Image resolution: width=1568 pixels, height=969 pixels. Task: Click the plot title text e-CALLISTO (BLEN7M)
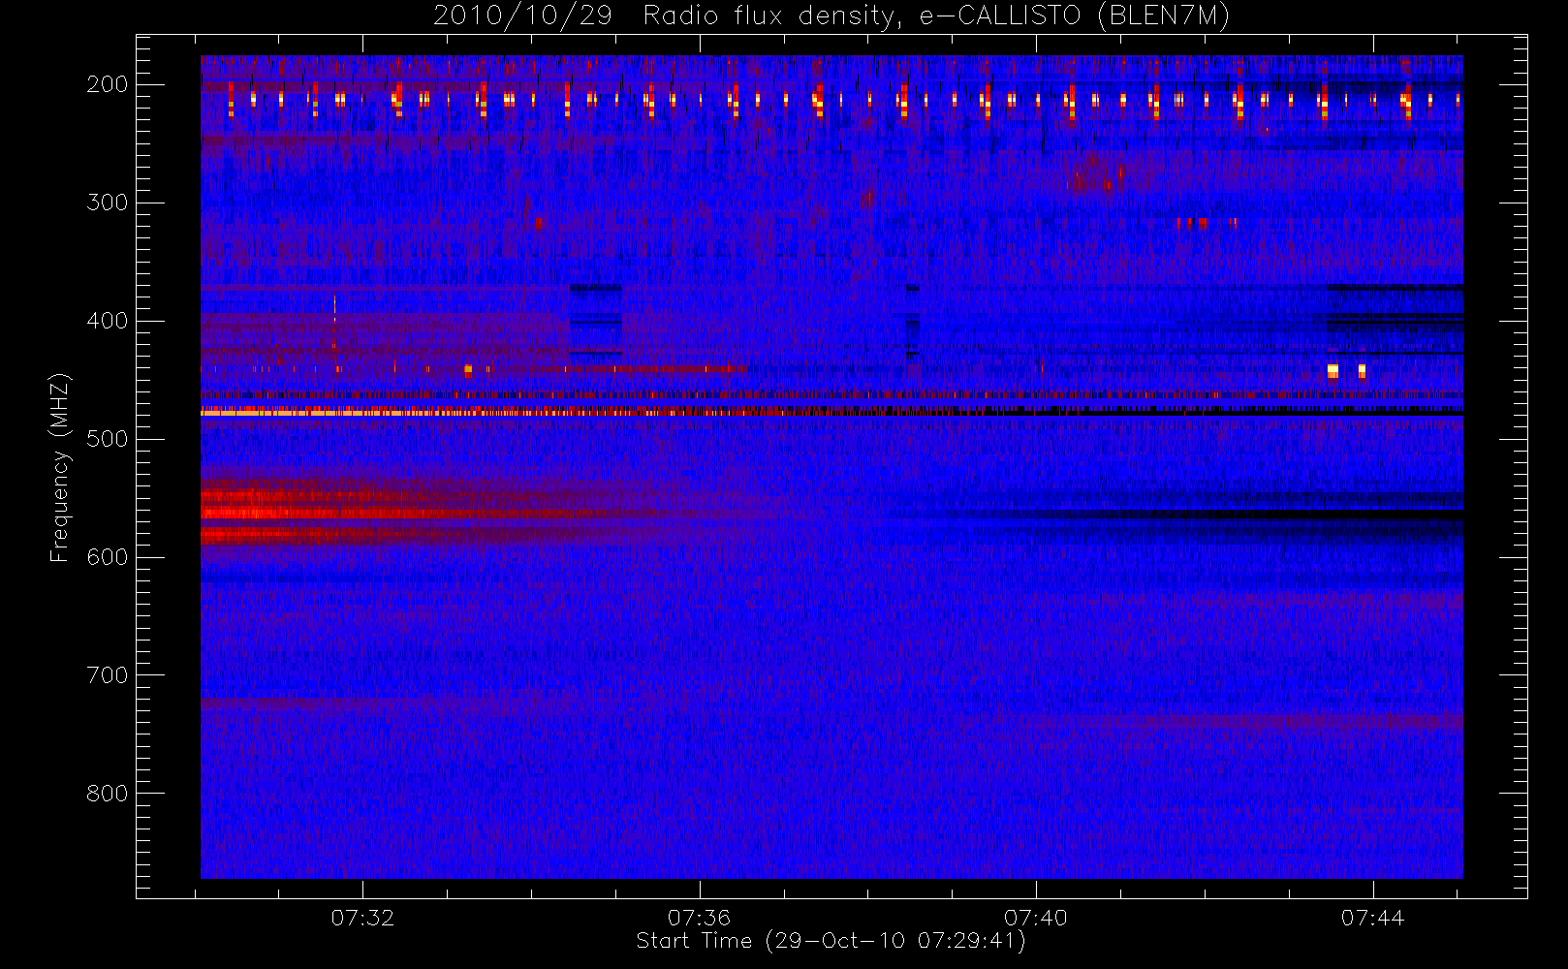coord(1074,16)
